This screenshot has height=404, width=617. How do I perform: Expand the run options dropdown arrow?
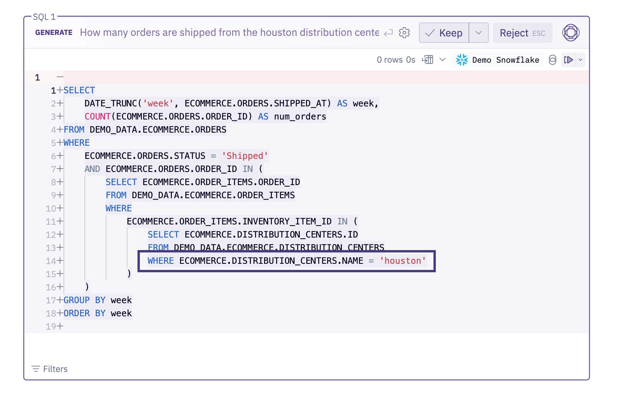click(581, 60)
